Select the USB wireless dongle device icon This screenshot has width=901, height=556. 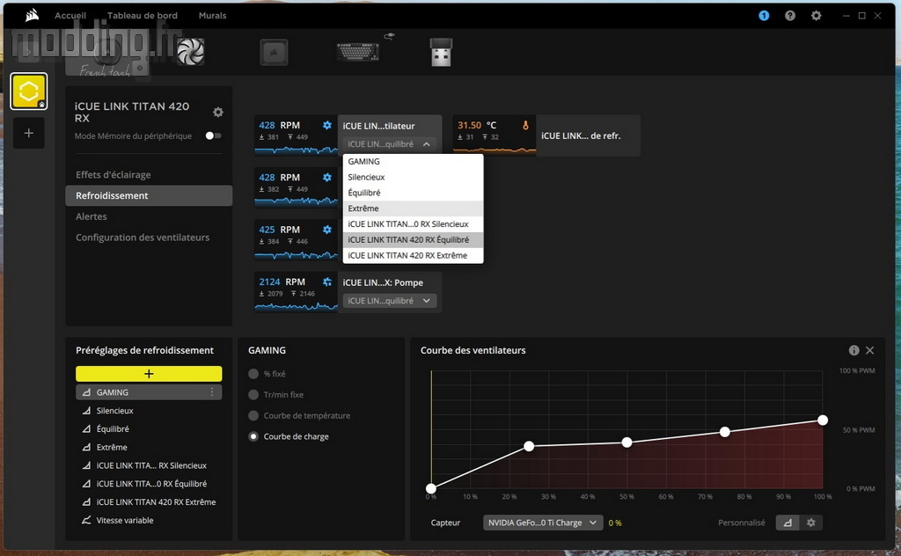click(442, 52)
